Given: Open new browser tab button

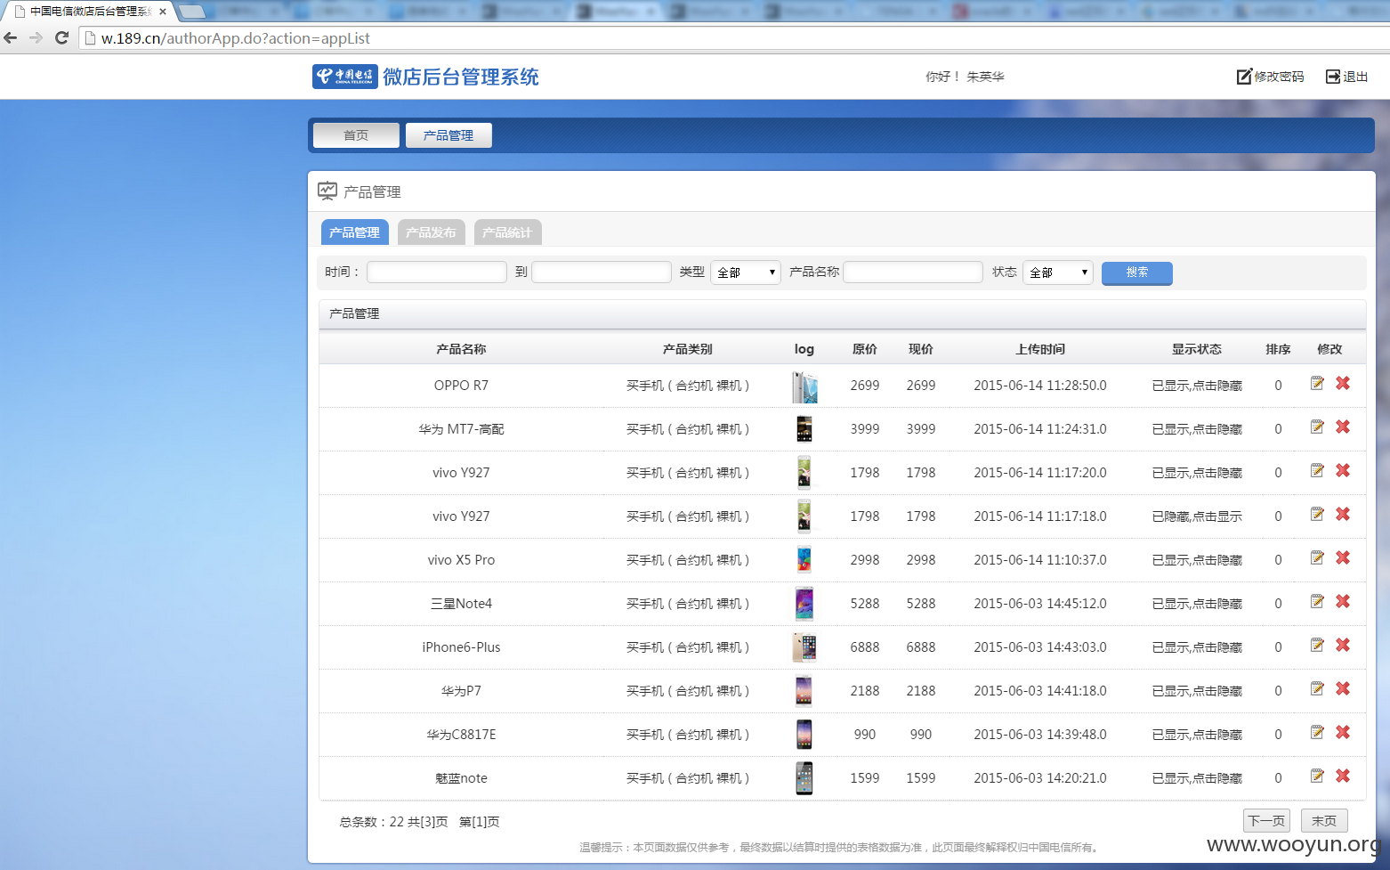Looking at the screenshot, I should coord(192,12).
